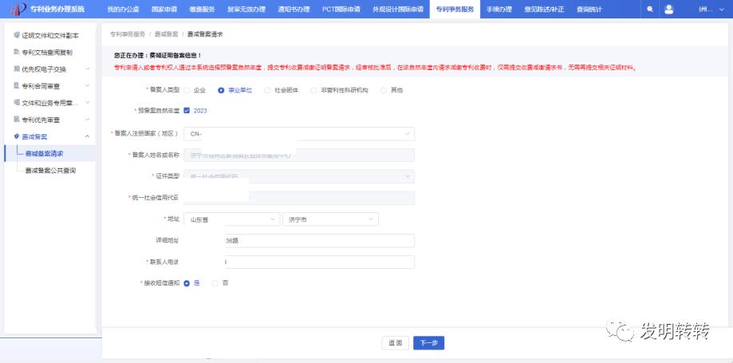Open 手续办理 tab

tap(499, 10)
